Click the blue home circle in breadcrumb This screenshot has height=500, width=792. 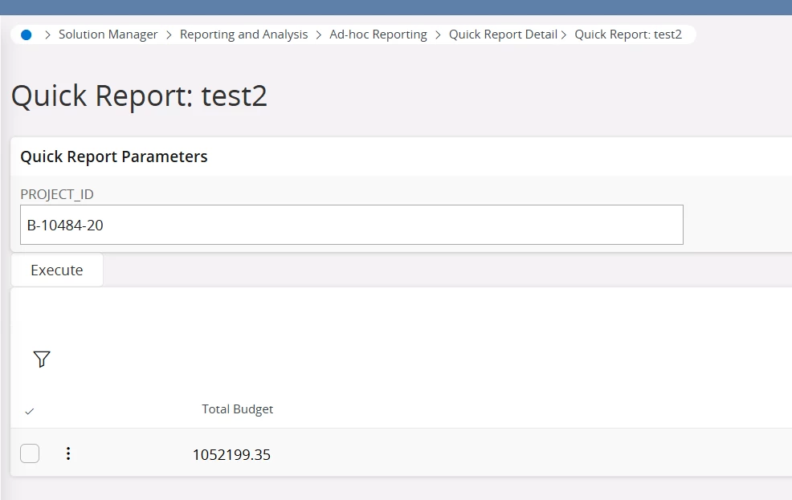[x=26, y=35]
